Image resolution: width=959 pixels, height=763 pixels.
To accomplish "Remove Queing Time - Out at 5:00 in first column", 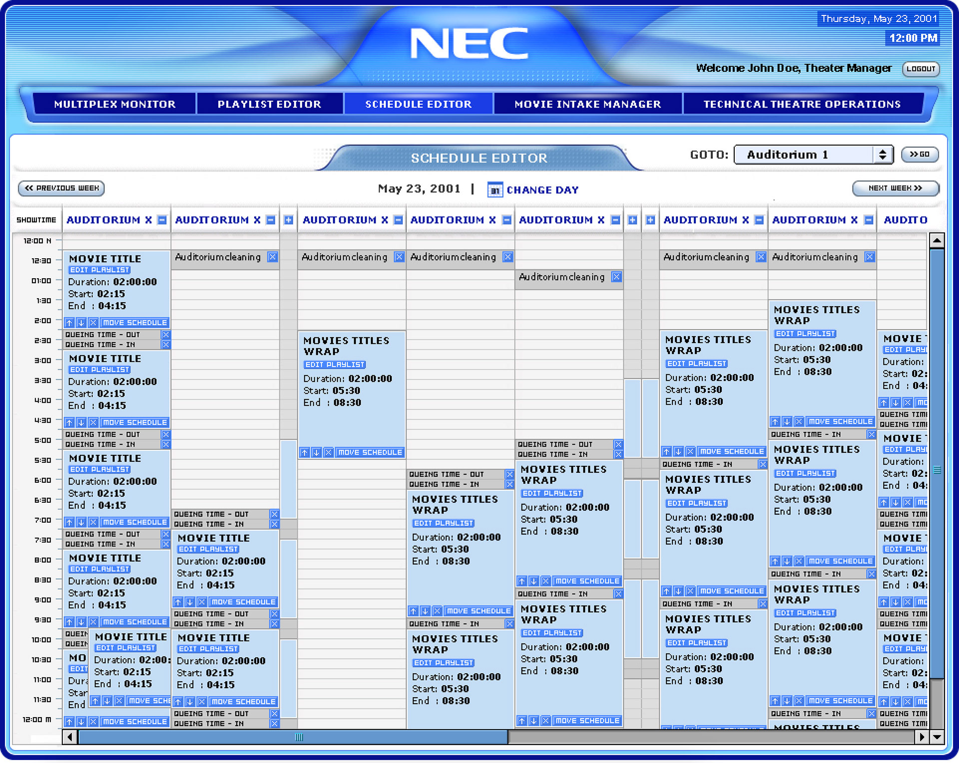I will point(166,435).
